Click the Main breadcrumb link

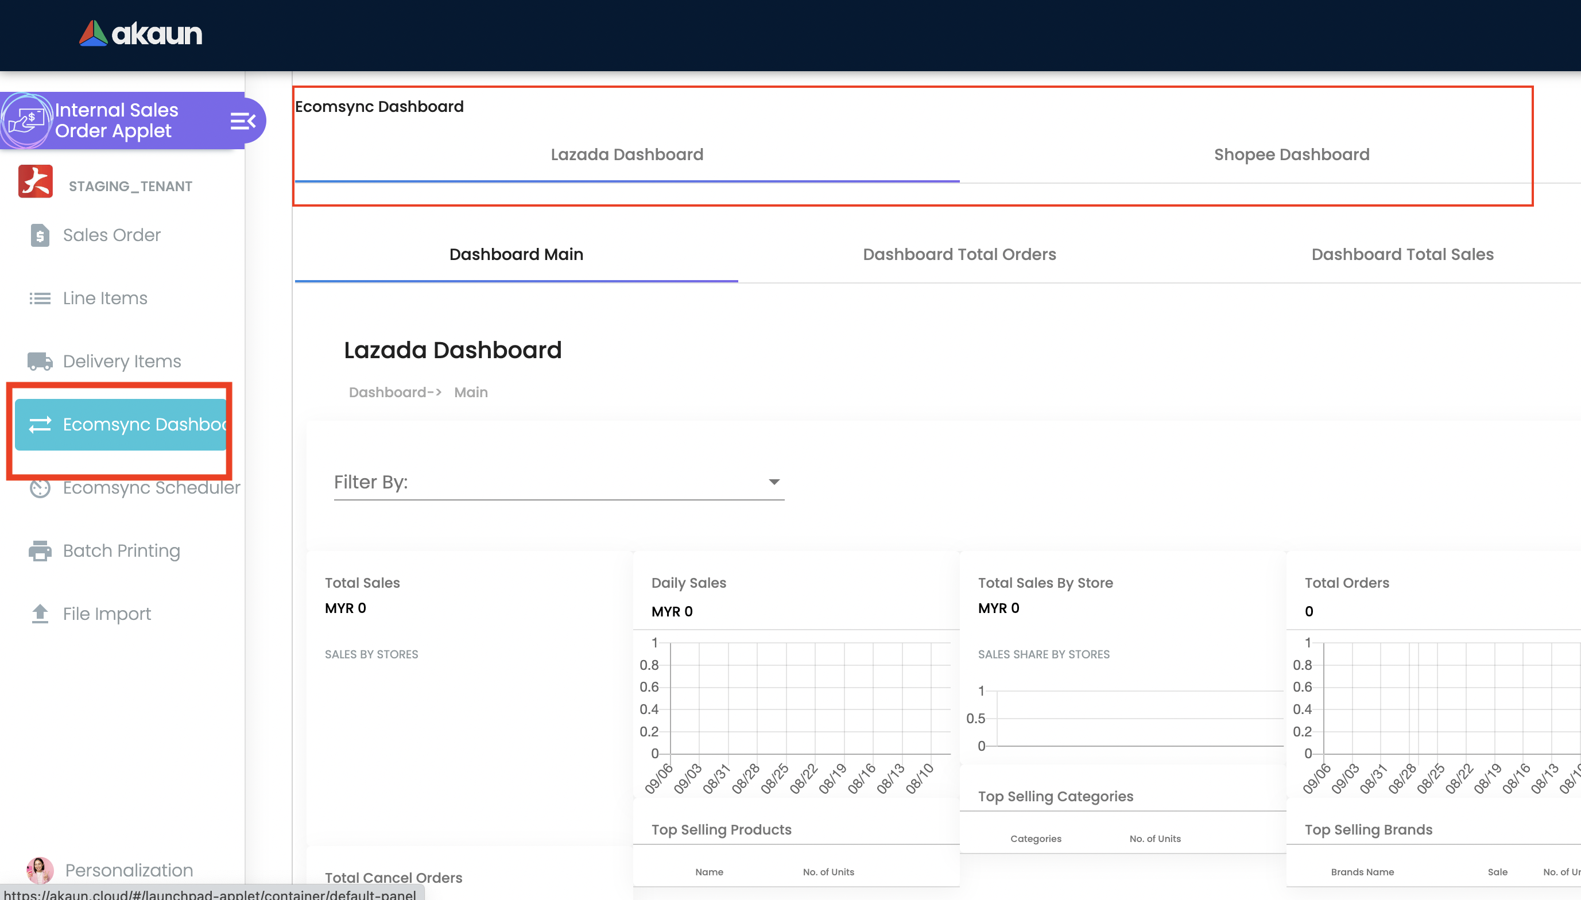tap(471, 393)
